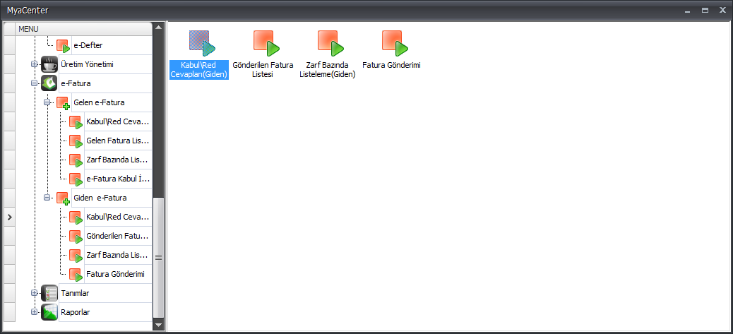
Task: Select Üretim Yönetimi text in tree
Action: pyautogui.click(x=87, y=64)
